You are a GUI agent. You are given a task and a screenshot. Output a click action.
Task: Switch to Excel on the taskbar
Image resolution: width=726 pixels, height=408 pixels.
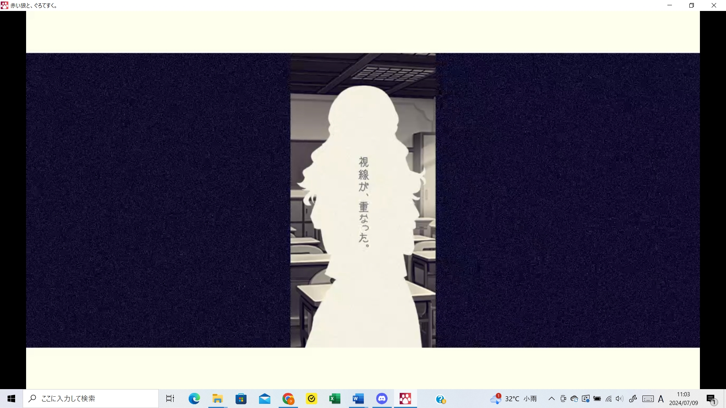point(335,399)
